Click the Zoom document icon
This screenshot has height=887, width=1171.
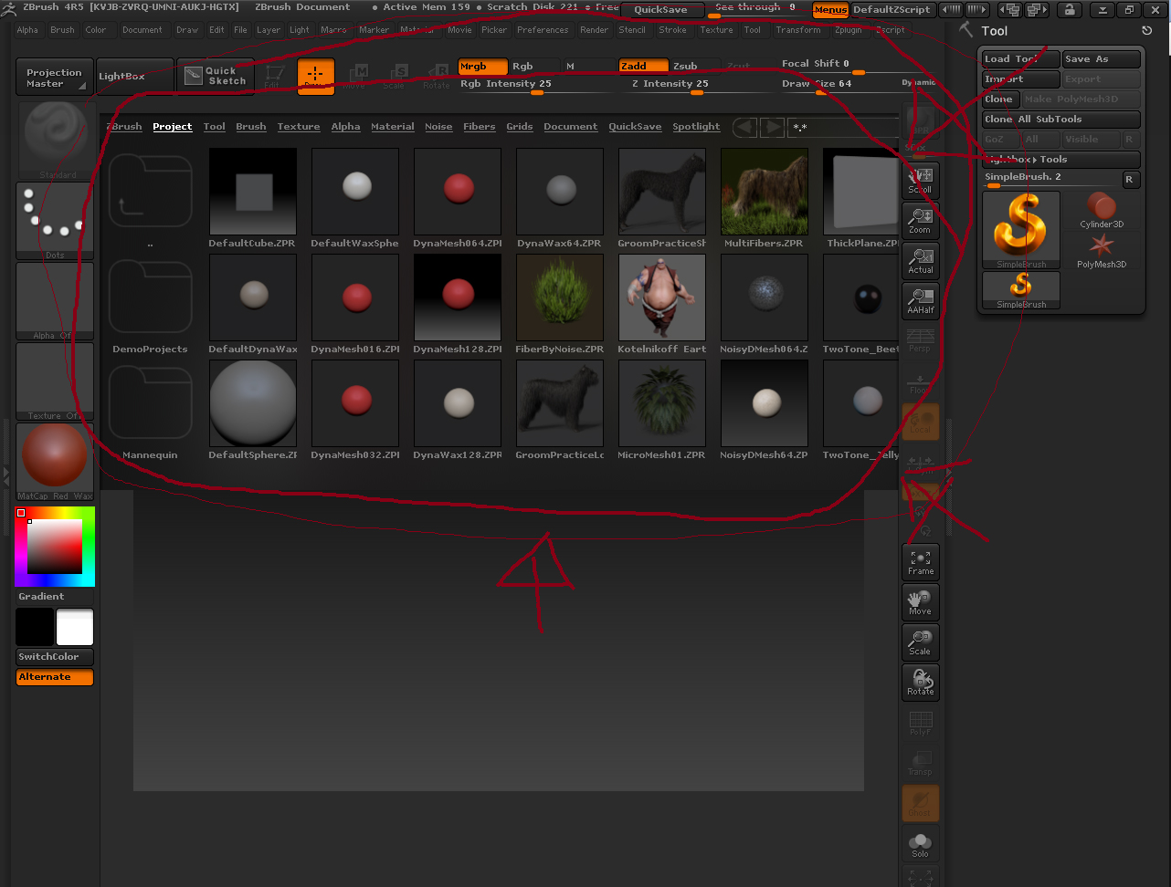[920, 219]
